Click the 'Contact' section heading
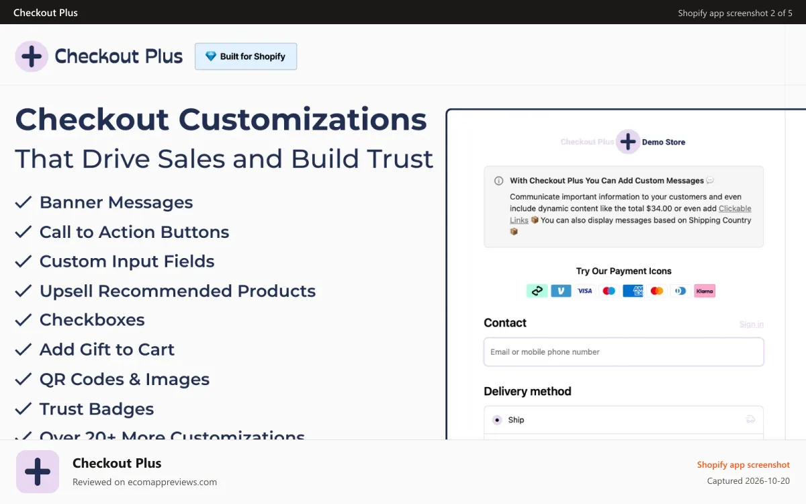 [x=505, y=323]
